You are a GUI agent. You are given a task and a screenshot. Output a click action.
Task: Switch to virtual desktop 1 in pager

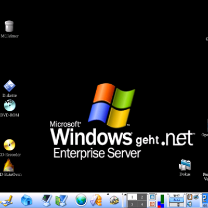click(132, 197)
